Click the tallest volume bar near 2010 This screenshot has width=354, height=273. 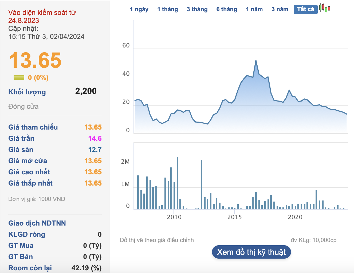(x=178, y=183)
